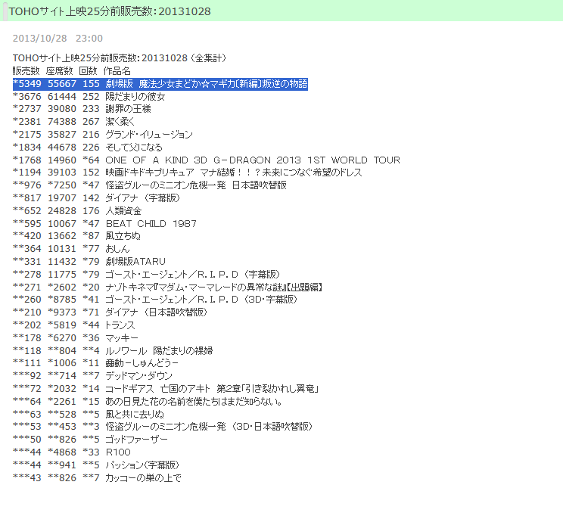This screenshot has height=516, width=563.
Task: Select the カッコーの巣の上で row
Action: tap(97, 477)
